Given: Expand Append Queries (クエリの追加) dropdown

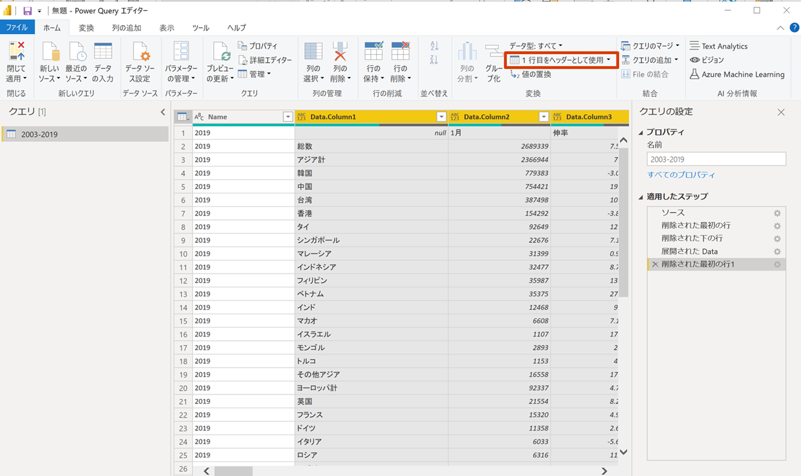Looking at the screenshot, I should (x=676, y=60).
